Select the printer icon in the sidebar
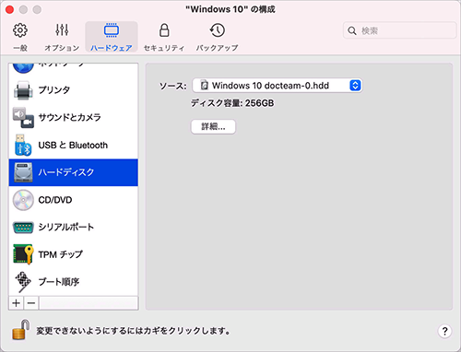Screen dimensions: 461x352 (23, 90)
